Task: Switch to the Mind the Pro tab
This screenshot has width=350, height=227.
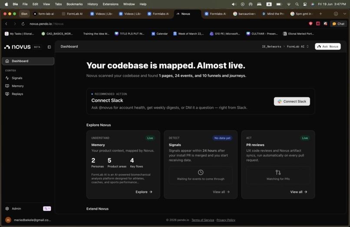Action: [273, 14]
